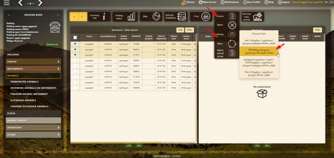Open the Map view
This screenshot has height=158, width=334.
151,17
